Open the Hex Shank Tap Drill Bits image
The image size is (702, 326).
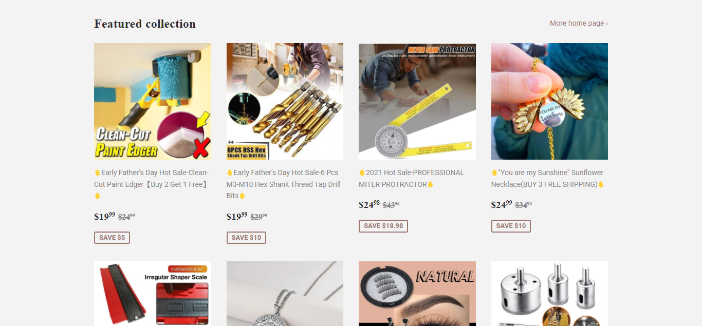click(285, 101)
